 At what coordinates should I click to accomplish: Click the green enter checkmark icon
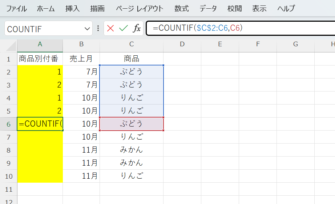tap(124, 29)
